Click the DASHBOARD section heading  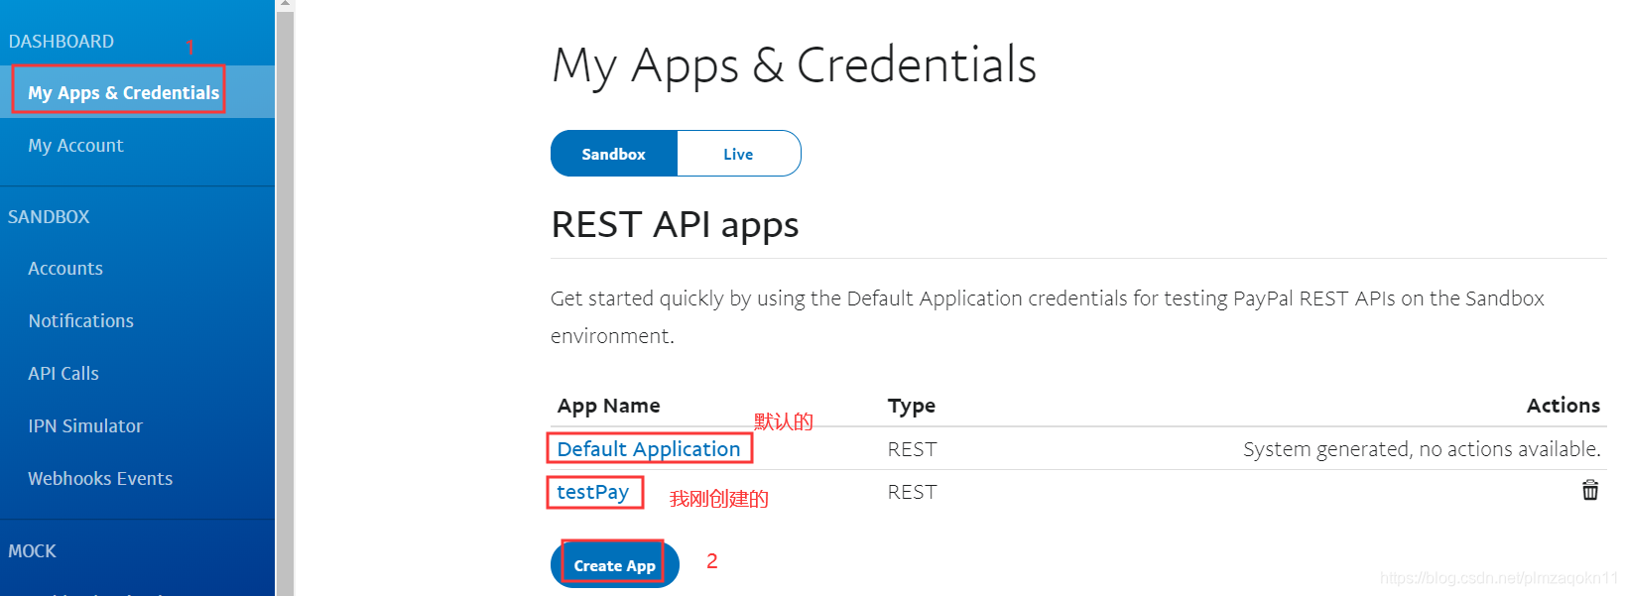click(x=61, y=42)
